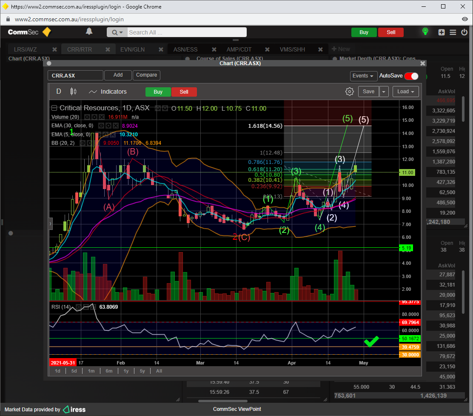Close the LRS/AVZ tab
The width and height of the screenshot is (473, 416).
(54, 49)
